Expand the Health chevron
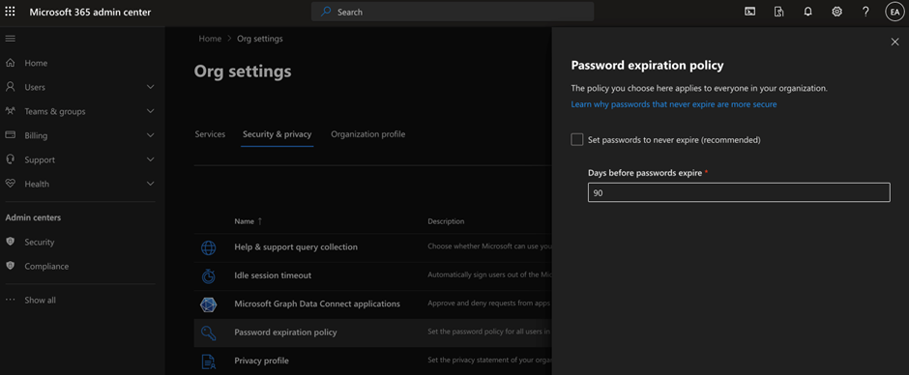 pyautogui.click(x=150, y=184)
